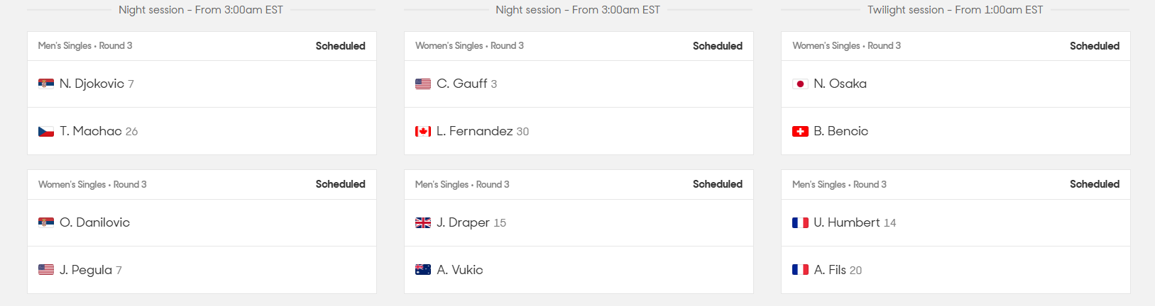The height and width of the screenshot is (306, 1155).
Task: Click Women's Singles Round 3 label for Danilovic match
Action: [x=92, y=184]
